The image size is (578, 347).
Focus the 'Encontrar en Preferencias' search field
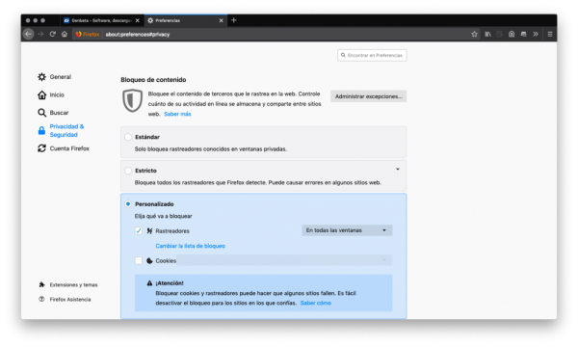pyautogui.click(x=372, y=55)
